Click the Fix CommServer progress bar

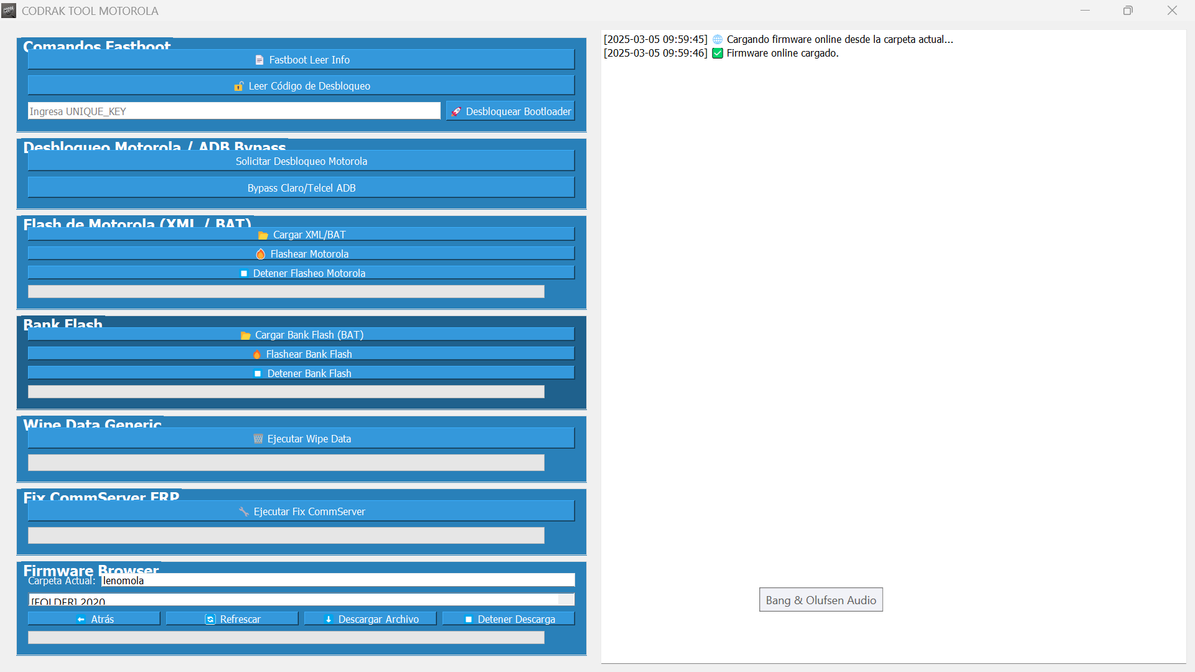(x=286, y=536)
